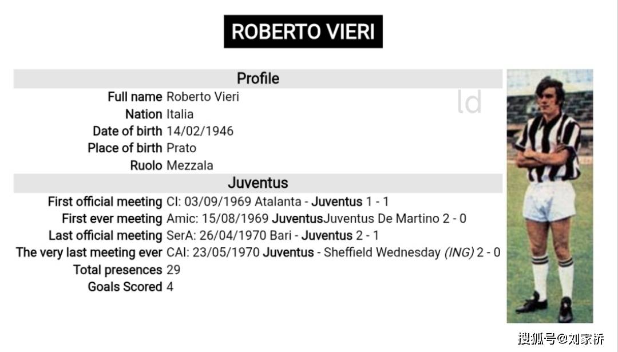This screenshot has width=618, height=352.
Task: Select the birth date 14/02/1946
Action: point(200,131)
